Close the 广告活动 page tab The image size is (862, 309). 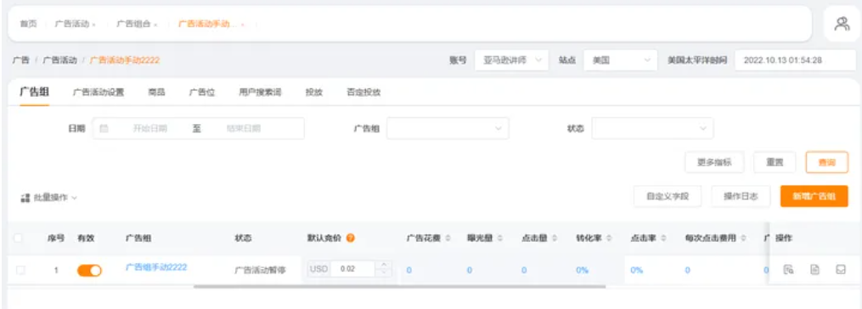[x=94, y=25]
